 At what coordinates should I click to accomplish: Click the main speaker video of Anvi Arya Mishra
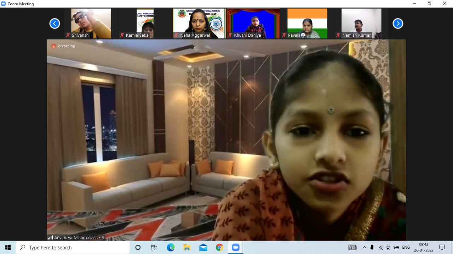(226, 140)
